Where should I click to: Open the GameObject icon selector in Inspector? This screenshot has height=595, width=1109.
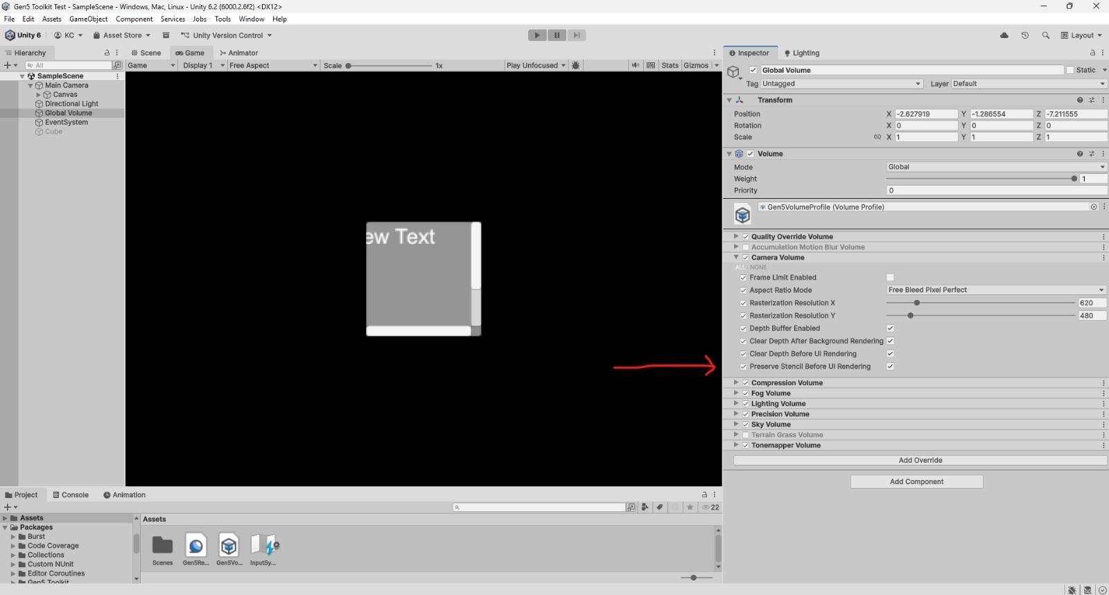734,72
